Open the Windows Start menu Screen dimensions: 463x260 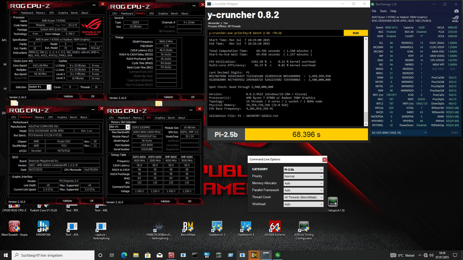point(5,255)
